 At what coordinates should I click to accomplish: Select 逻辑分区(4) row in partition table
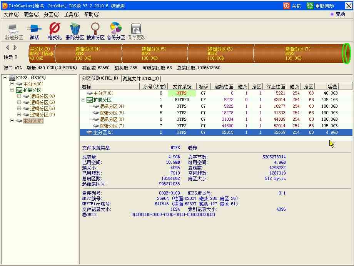pyautogui.click(x=216, y=106)
